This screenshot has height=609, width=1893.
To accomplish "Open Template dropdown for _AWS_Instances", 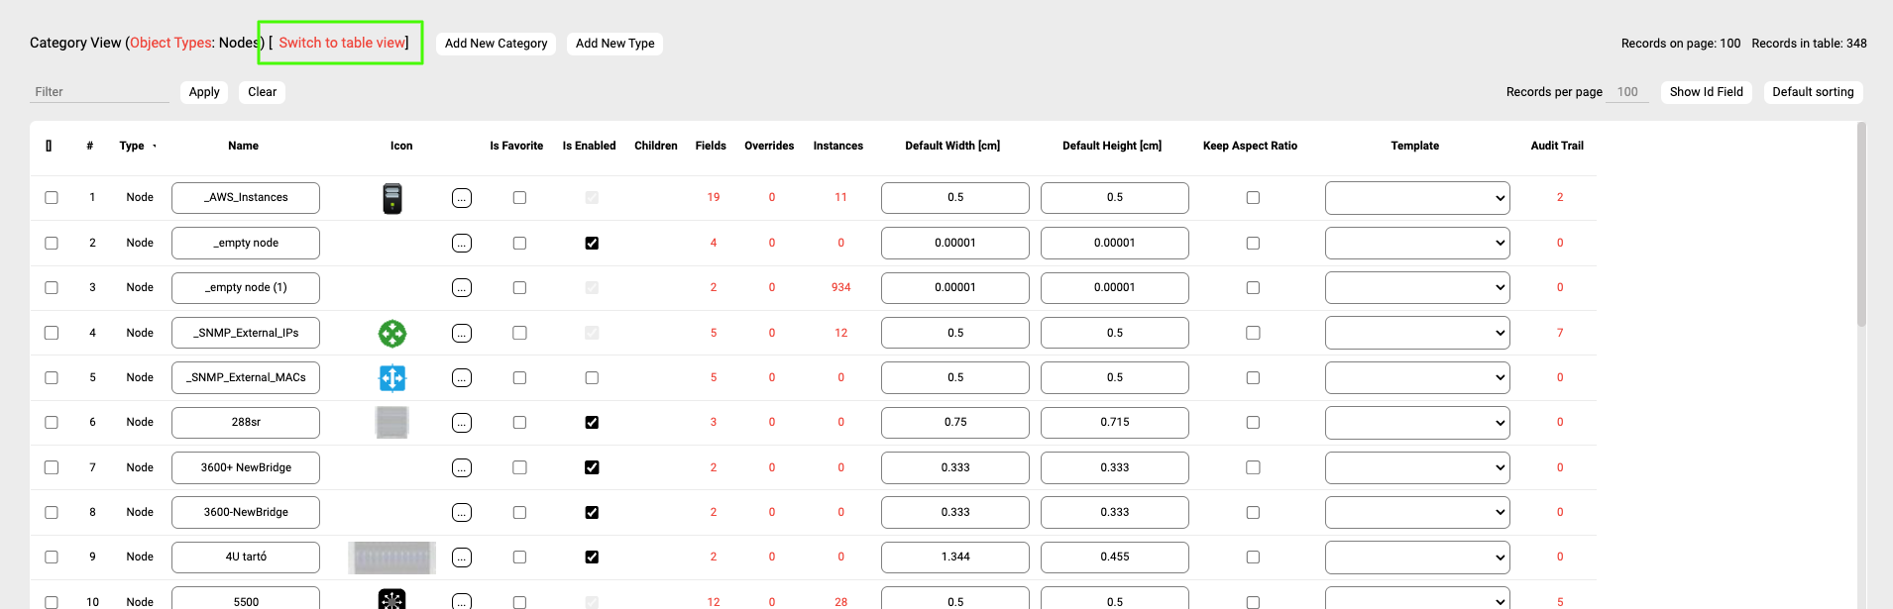I will tap(1417, 198).
